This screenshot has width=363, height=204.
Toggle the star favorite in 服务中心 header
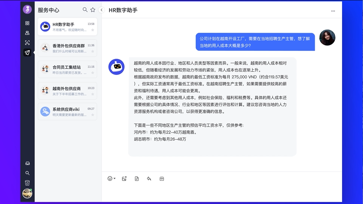tap(93, 10)
